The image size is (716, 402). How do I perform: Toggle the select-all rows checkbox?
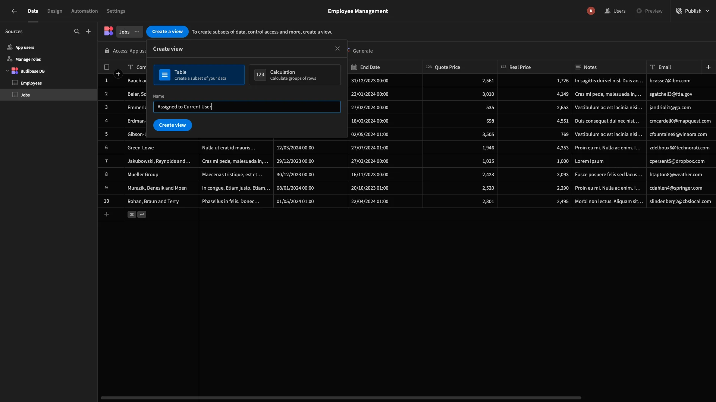coord(107,67)
